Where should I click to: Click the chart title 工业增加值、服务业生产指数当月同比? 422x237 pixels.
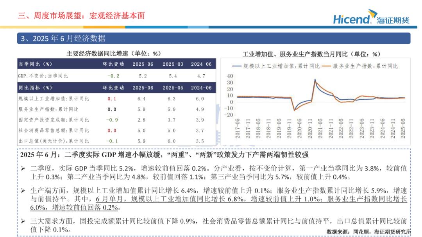click(311, 54)
